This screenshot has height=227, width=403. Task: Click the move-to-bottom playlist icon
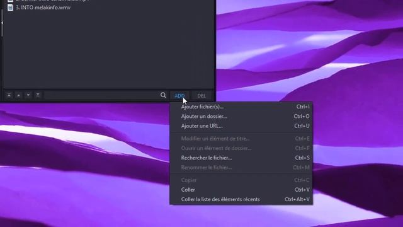click(x=38, y=95)
